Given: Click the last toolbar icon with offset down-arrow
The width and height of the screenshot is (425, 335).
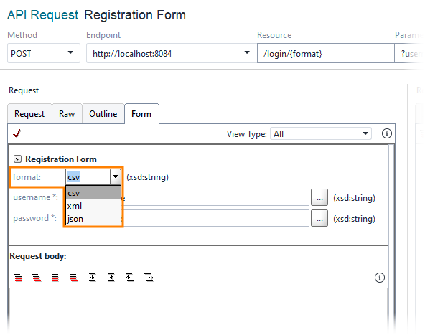Looking at the screenshot, I should pos(149,278).
